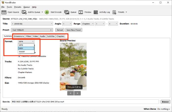The image size is (172, 112).
Task: Click the source file name 8775221-uhd_2160_3840_25fps
Action: click(24, 19)
